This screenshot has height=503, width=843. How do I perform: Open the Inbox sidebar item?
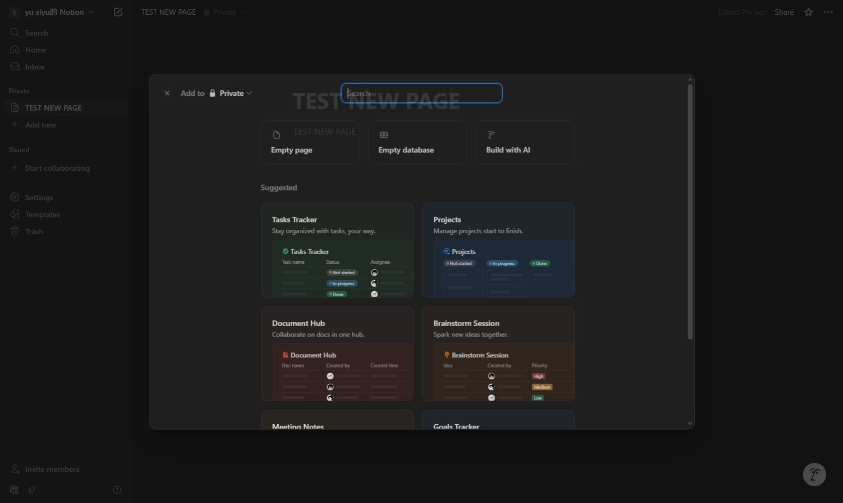pos(66,67)
